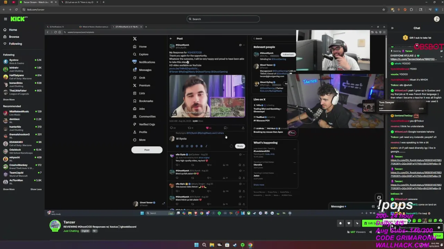Open taskbar search magnifier icon
This screenshot has height=249, width=444.
pos(204,245)
